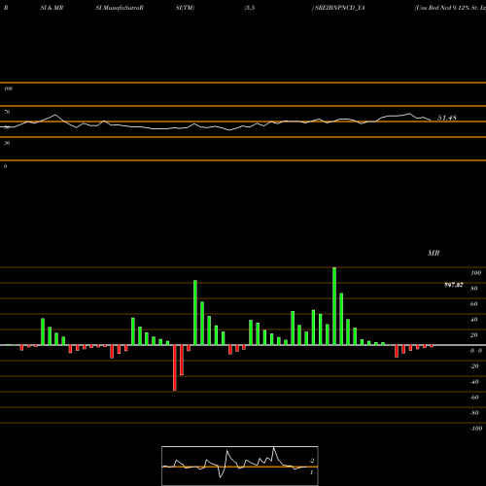Click the '(5,5' parameter text
486x486 pixels.
coord(250,8)
